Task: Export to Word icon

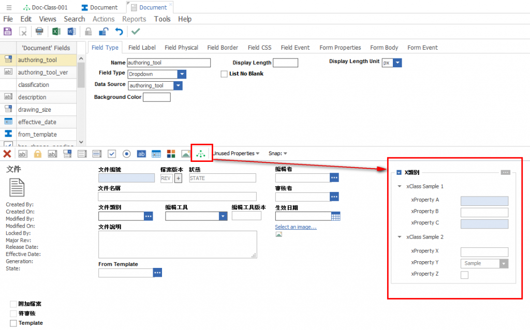Action: click(x=71, y=32)
